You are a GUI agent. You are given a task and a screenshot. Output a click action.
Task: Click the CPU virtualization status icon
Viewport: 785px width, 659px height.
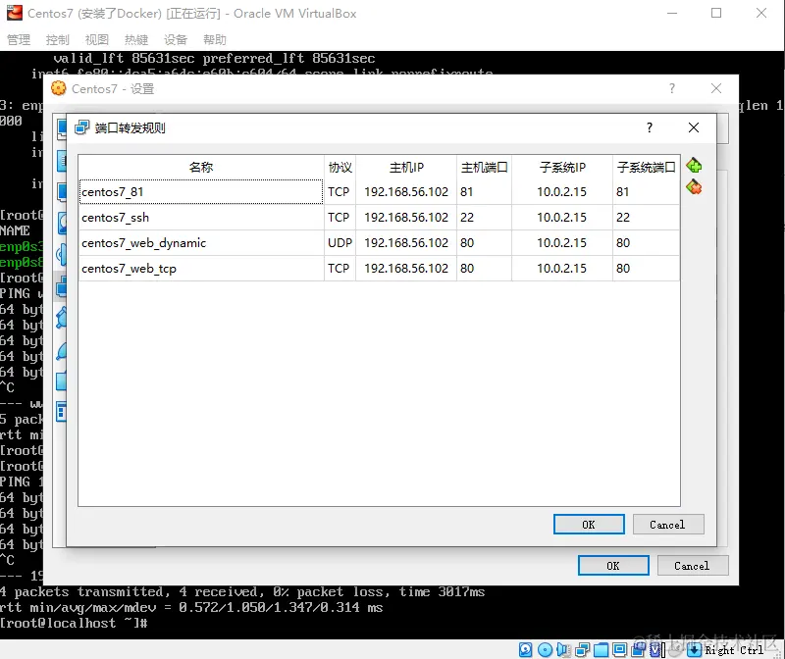655,649
